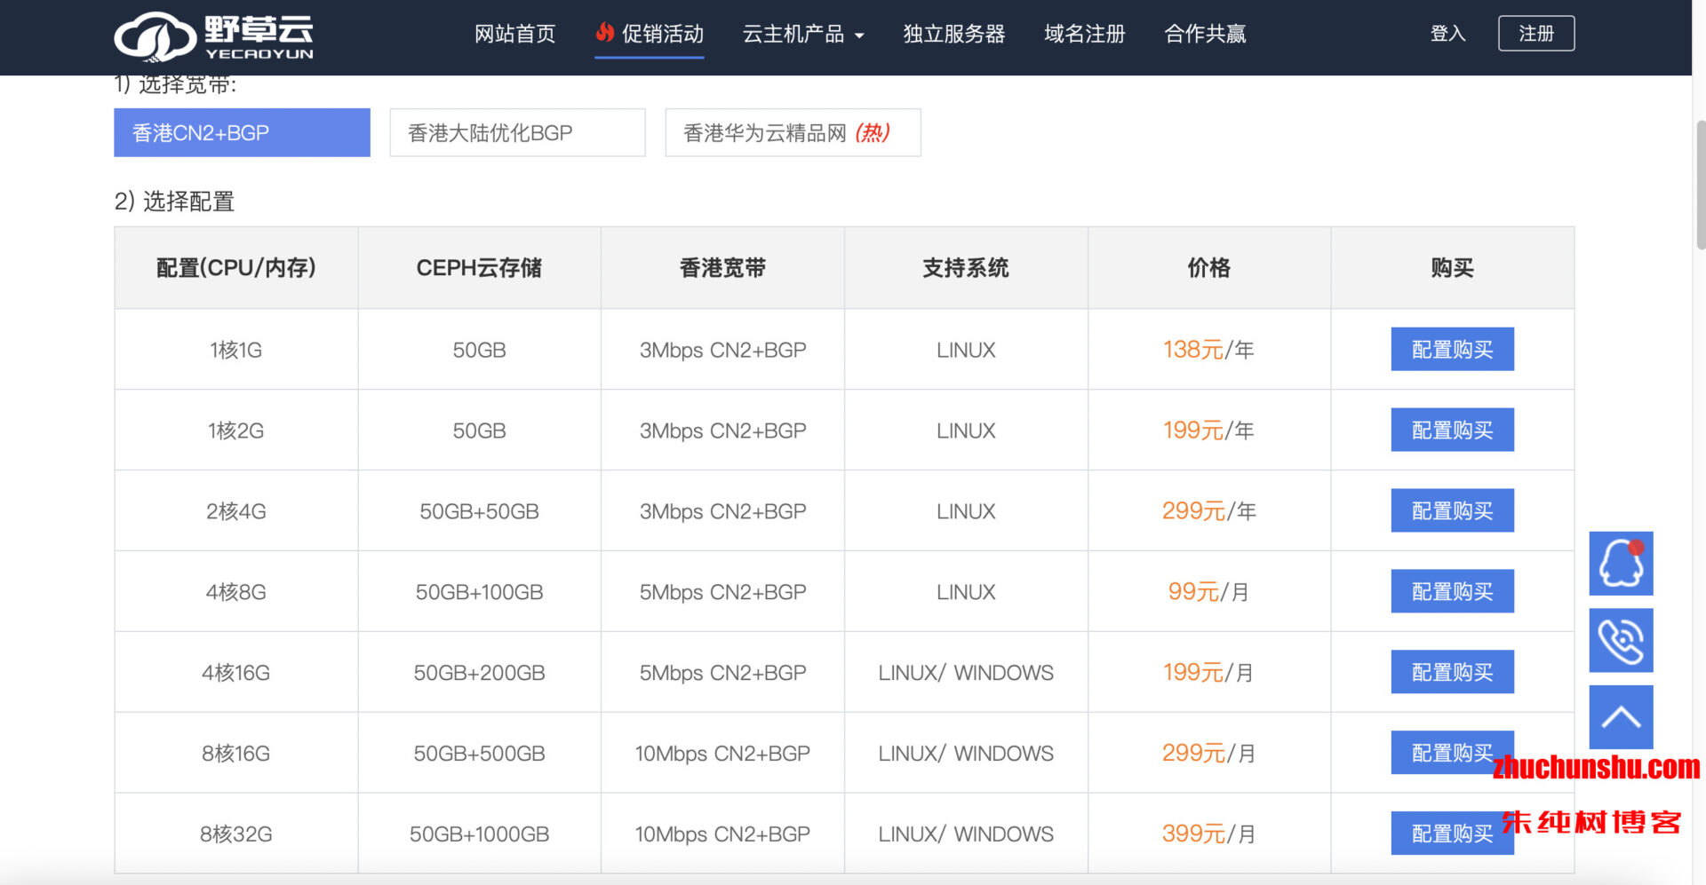Screen dimensions: 1706x885
Task: Click the 购买 column header
Action: tap(1452, 268)
